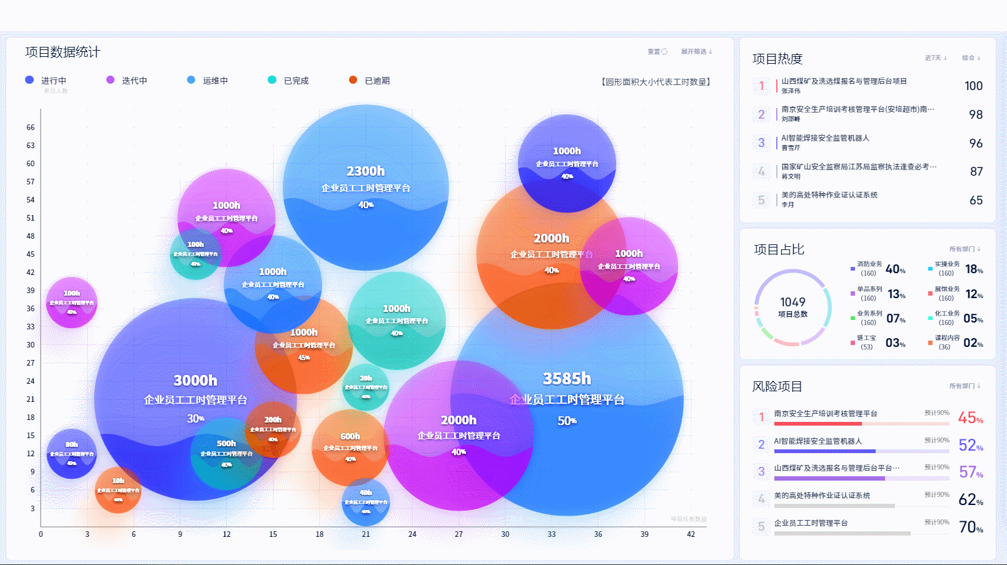Open the 近7天 time range dropdown
Screen dimensions: 1007x565
click(936, 57)
